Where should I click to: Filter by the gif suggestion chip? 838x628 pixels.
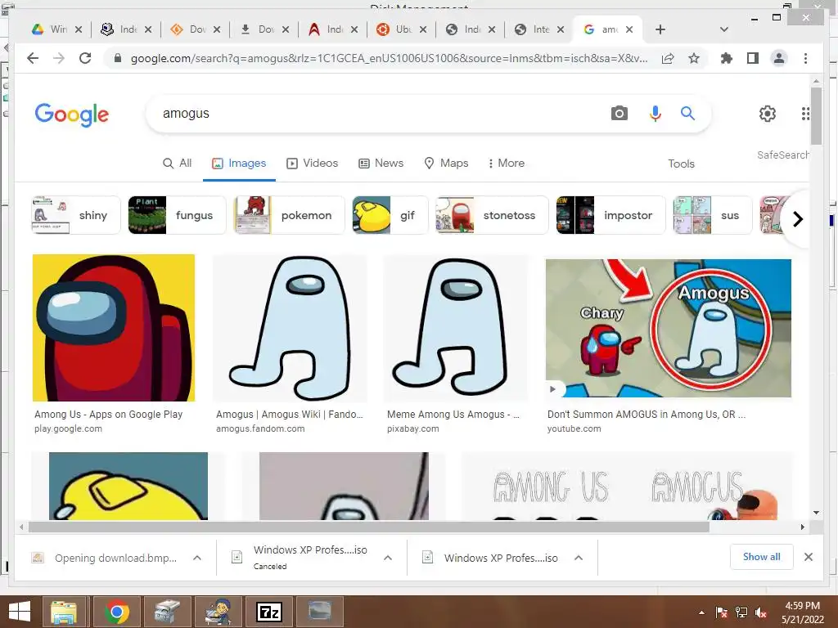click(390, 215)
